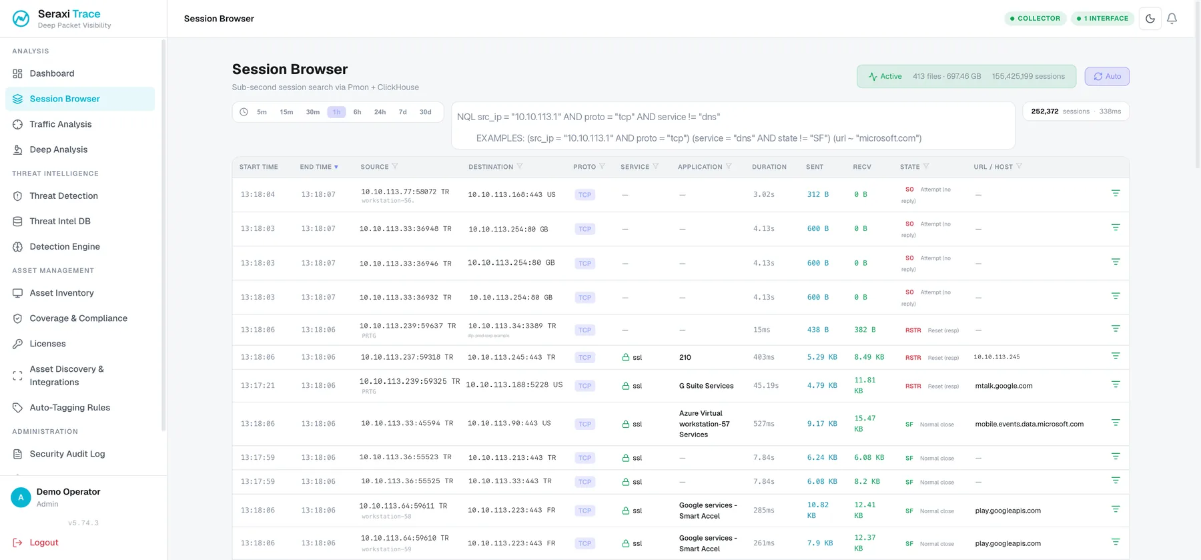Image resolution: width=1201 pixels, height=560 pixels.
Task: Click the Seraxi Trace logo icon
Action: (21, 19)
